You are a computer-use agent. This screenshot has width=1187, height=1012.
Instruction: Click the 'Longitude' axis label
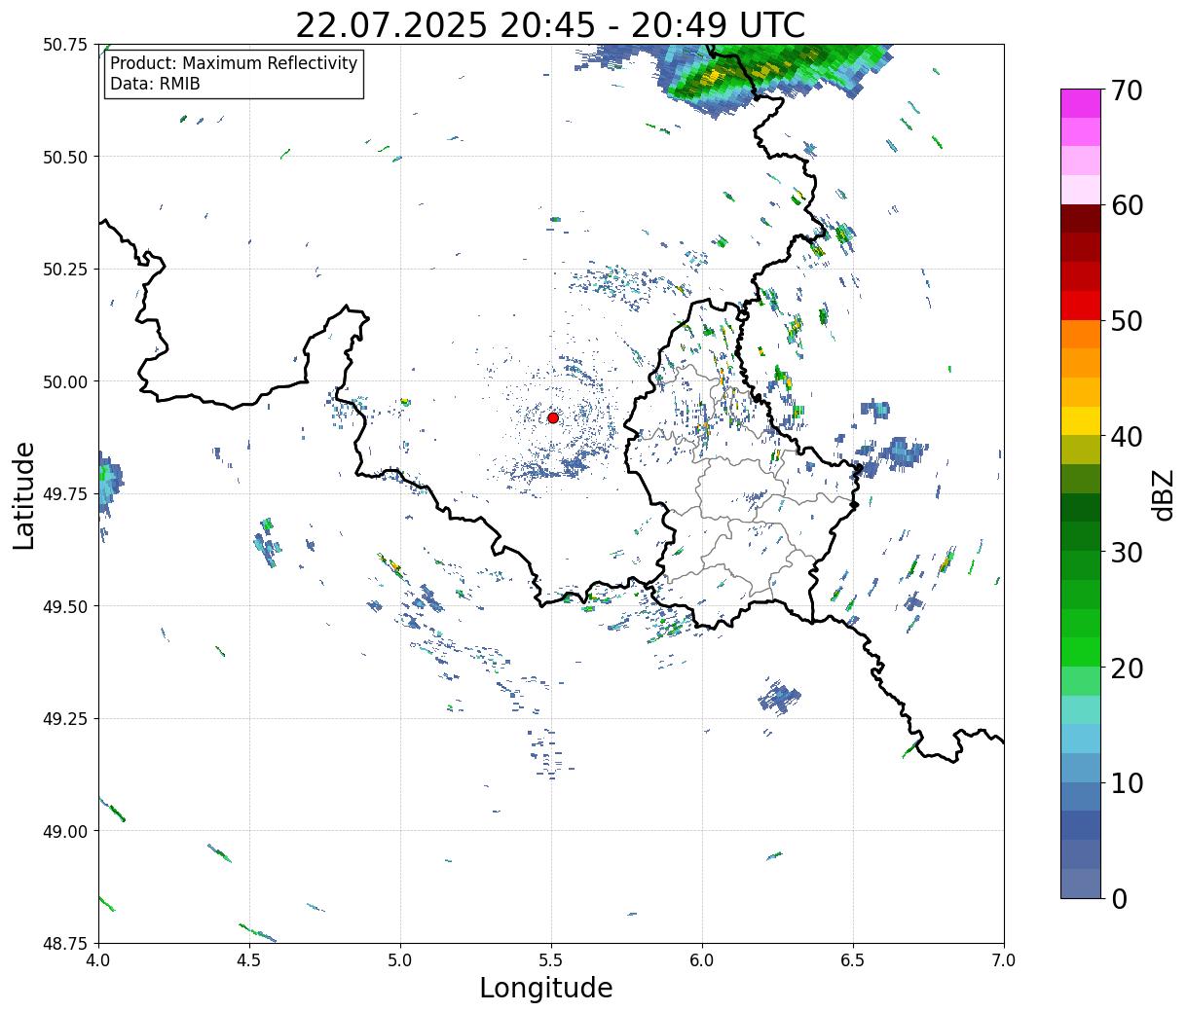(546, 988)
